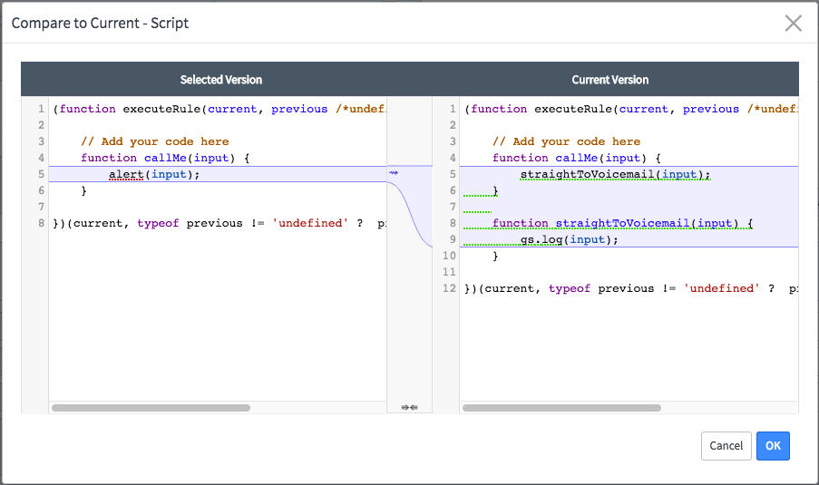Click line number 10 in Current Version gutter
Screen dimensions: 819x485
(449, 256)
